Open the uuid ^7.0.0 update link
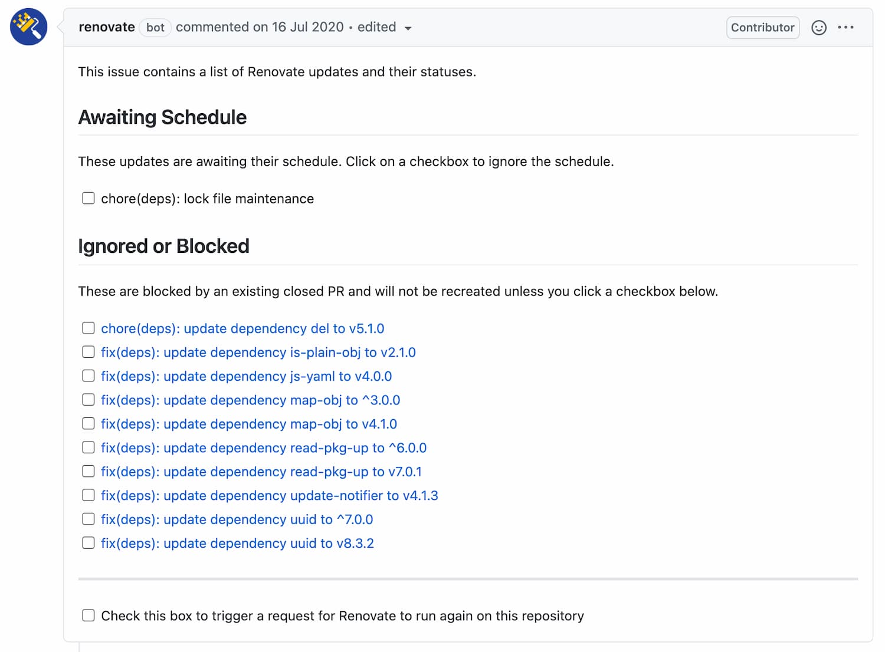Screen dimensions: 885x652 (x=237, y=519)
